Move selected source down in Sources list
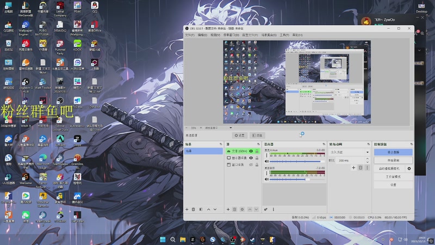 pyautogui.click(x=256, y=210)
